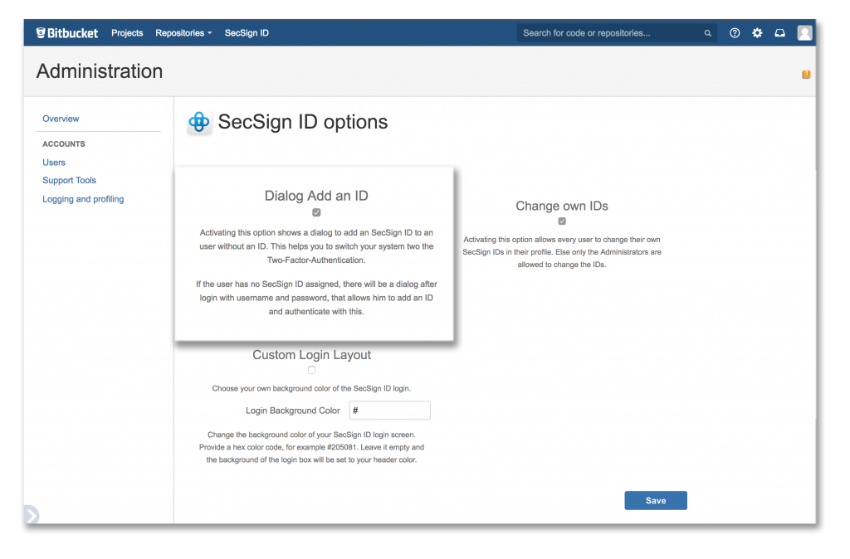Click the orange warning badge icon
Viewport: 850px width, 559px height.
coord(805,74)
